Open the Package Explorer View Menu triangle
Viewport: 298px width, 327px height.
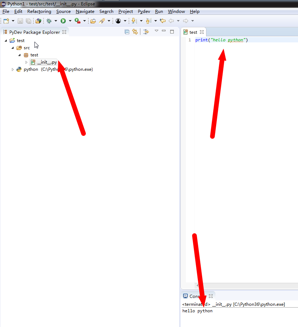[x=157, y=31]
